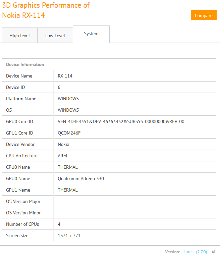The image size is (220, 258).
Task: Show All versions via the All link
Action: 214,252
